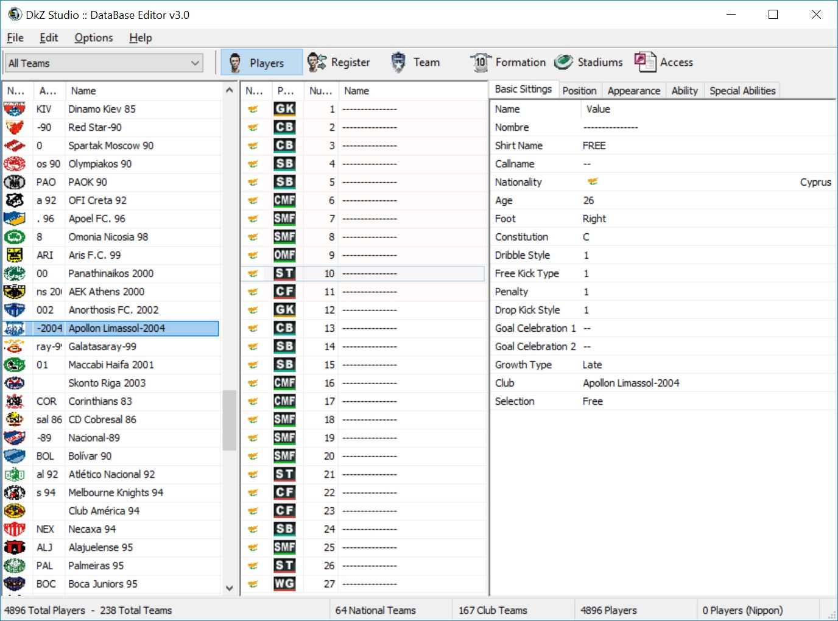Click the ST position badge for player 10
The width and height of the screenshot is (838, 621).
coord(284,273)
